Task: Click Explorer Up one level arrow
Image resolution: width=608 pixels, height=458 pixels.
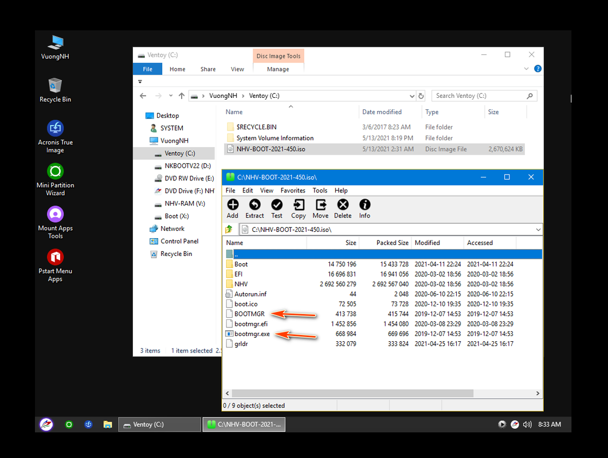Action: coord(182,96)
